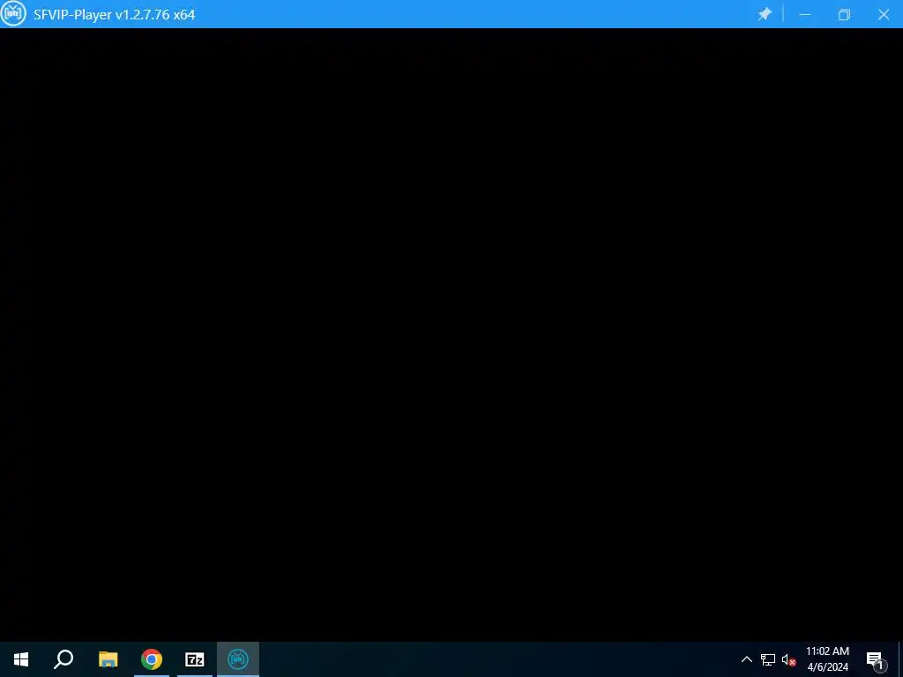Image resolution: width=903 pixels, height=677 pixels.
Task: Minimize the SFVIP-Player window
Action: [x=805, y=14]
